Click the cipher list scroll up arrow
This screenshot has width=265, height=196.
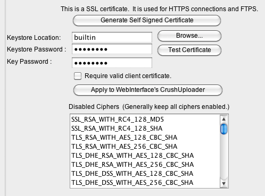(224, 119)
